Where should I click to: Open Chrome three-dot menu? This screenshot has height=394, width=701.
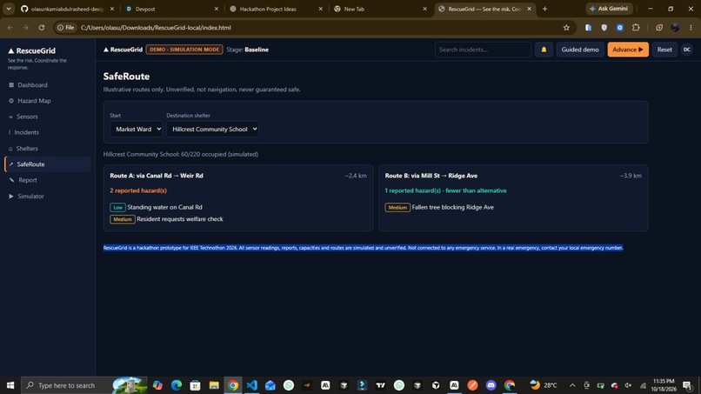691,28
